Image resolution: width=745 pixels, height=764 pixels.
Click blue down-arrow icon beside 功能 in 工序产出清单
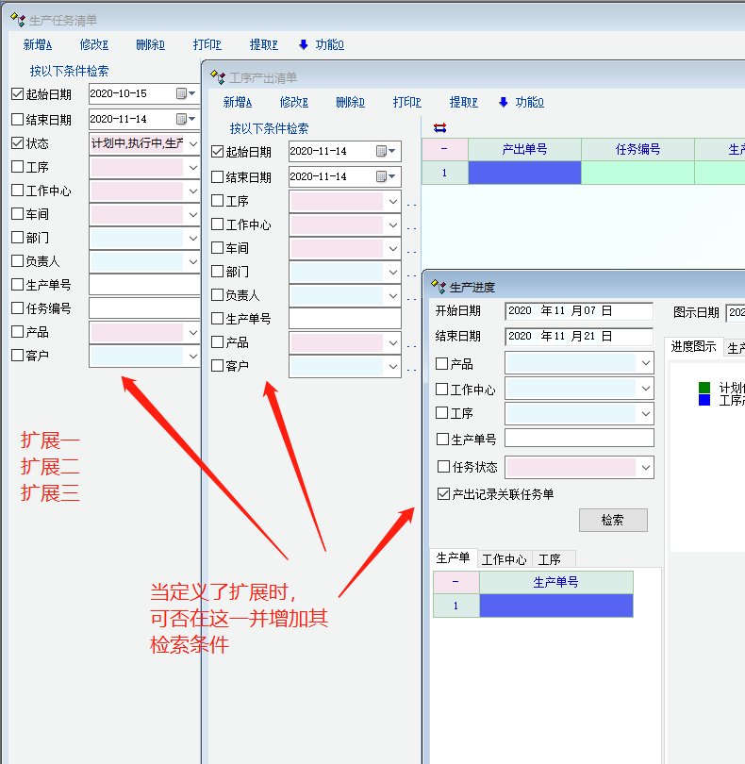click(x=503, y=103)
